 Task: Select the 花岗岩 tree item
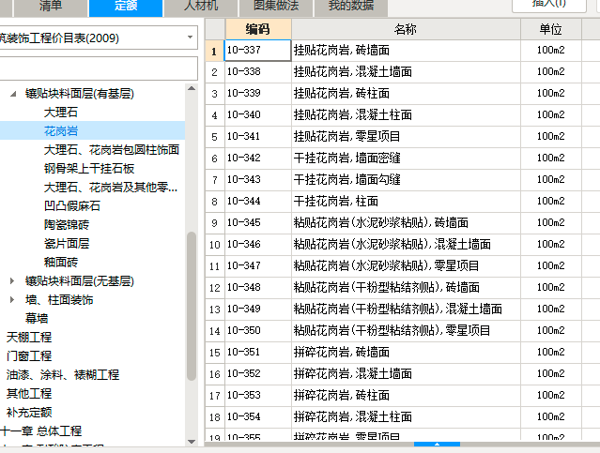61,131
